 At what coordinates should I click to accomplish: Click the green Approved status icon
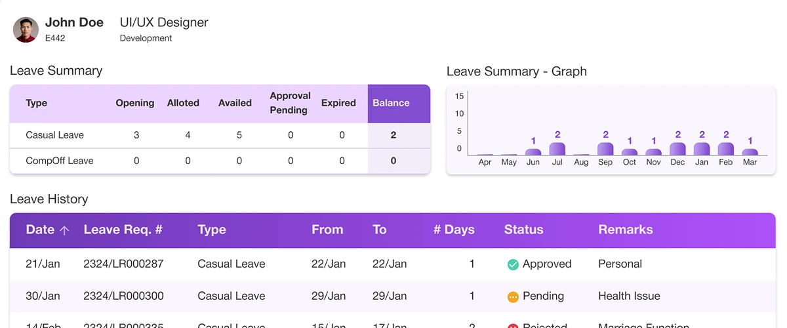(x=513, y=264)
